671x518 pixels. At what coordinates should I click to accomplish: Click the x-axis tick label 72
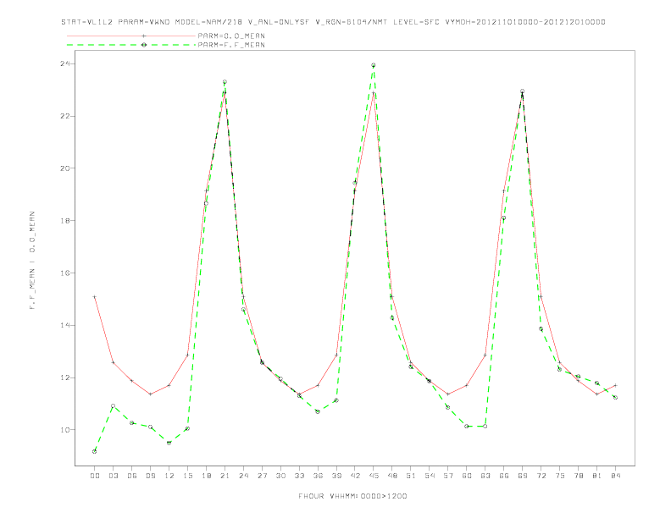click(541, 476)
